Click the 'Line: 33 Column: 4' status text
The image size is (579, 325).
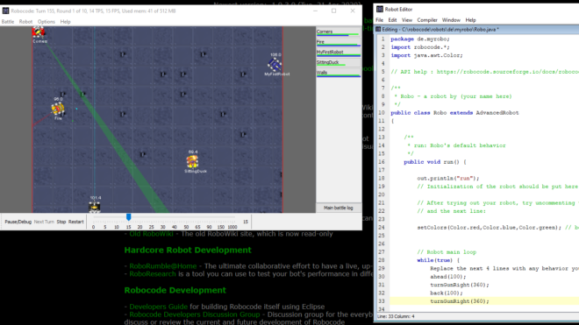click(x=396, y=316)
